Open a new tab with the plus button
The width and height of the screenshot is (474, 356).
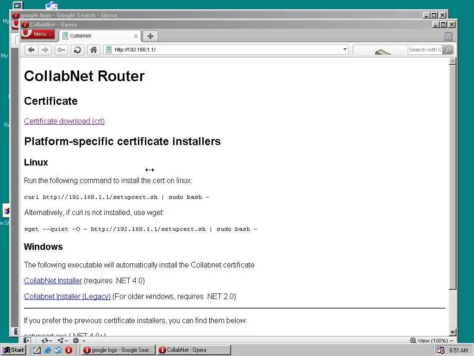150,36
